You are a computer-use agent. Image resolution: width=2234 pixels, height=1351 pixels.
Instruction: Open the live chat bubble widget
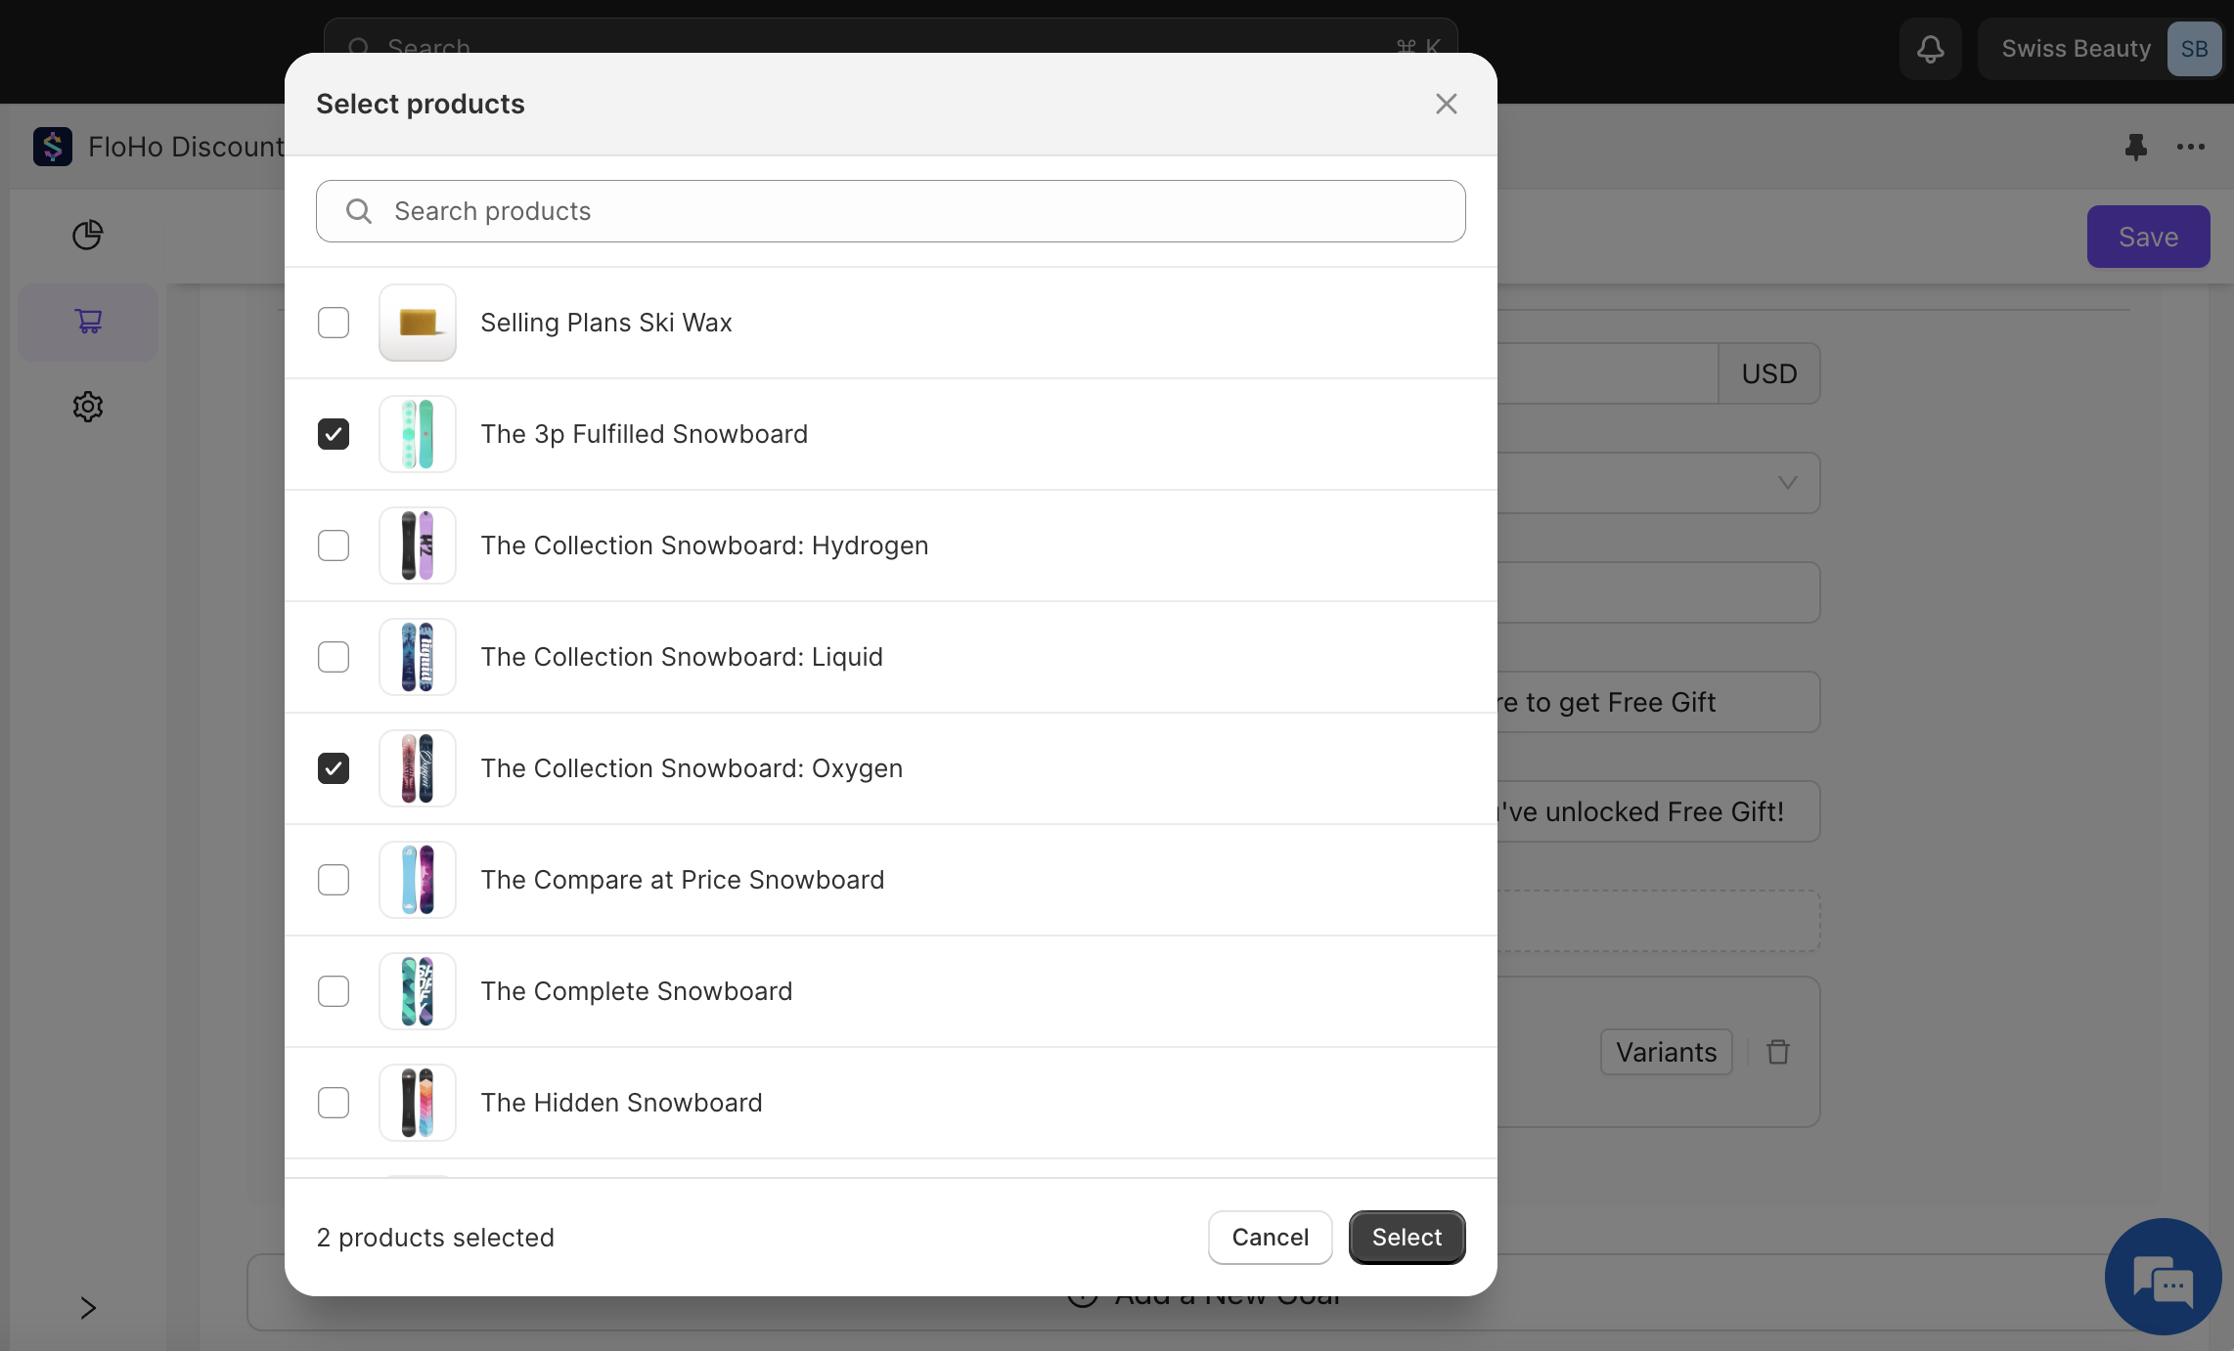(2163, 1277)
